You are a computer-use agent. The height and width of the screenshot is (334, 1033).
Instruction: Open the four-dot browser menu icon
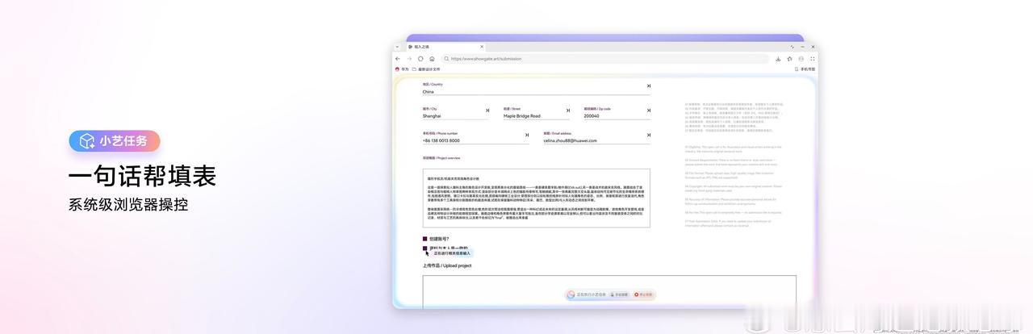coord(813,59)
